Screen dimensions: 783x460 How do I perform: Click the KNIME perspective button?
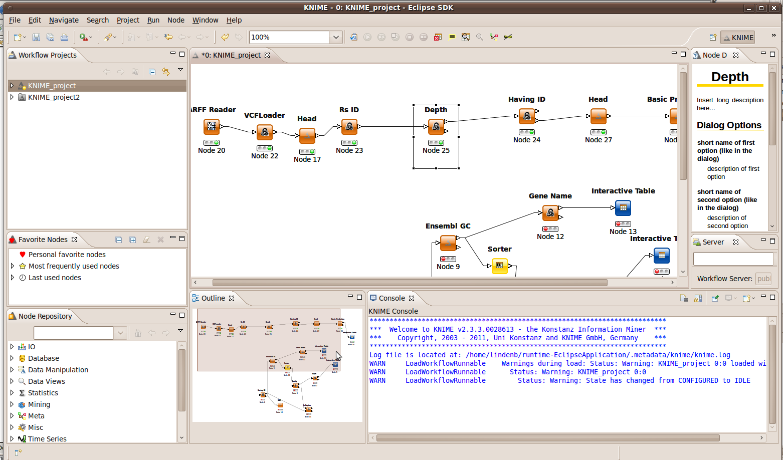tap(737, 38)
